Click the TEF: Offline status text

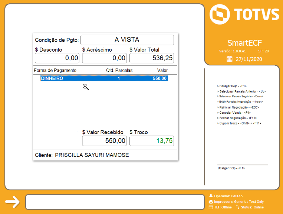tap(223, 207)
